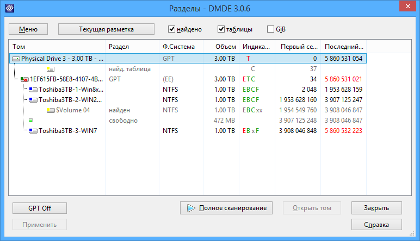Image resolution: width=420 pixels, height=241 pixels.
Task: Click the play icon on Полное сканирование
Action: [191, 208]
